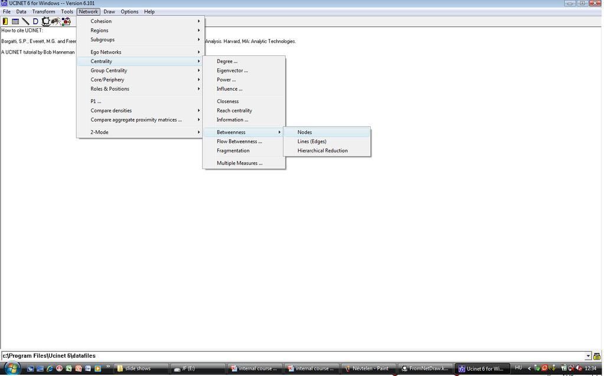Expand the Group Centrality submenu
The image size is (604, 376).
(x=141, y=70)
